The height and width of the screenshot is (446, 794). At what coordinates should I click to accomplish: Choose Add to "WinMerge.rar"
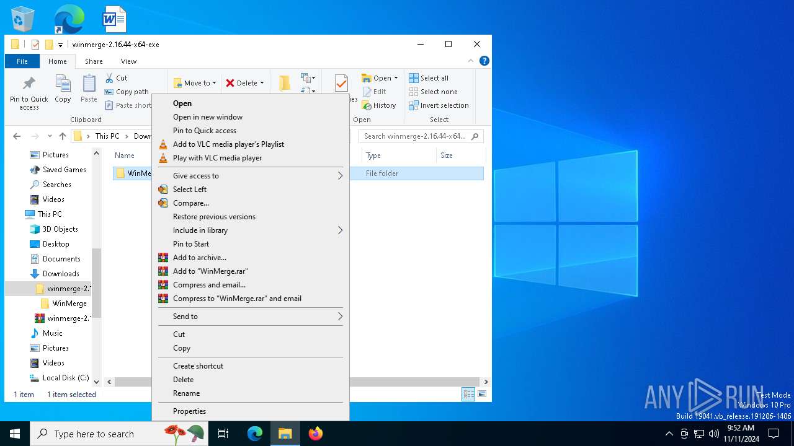(250, 271)
